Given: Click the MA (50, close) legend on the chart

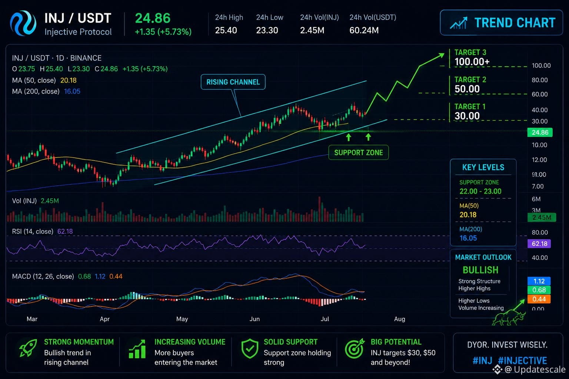Looking at the screenshot, I should point(44,80).
